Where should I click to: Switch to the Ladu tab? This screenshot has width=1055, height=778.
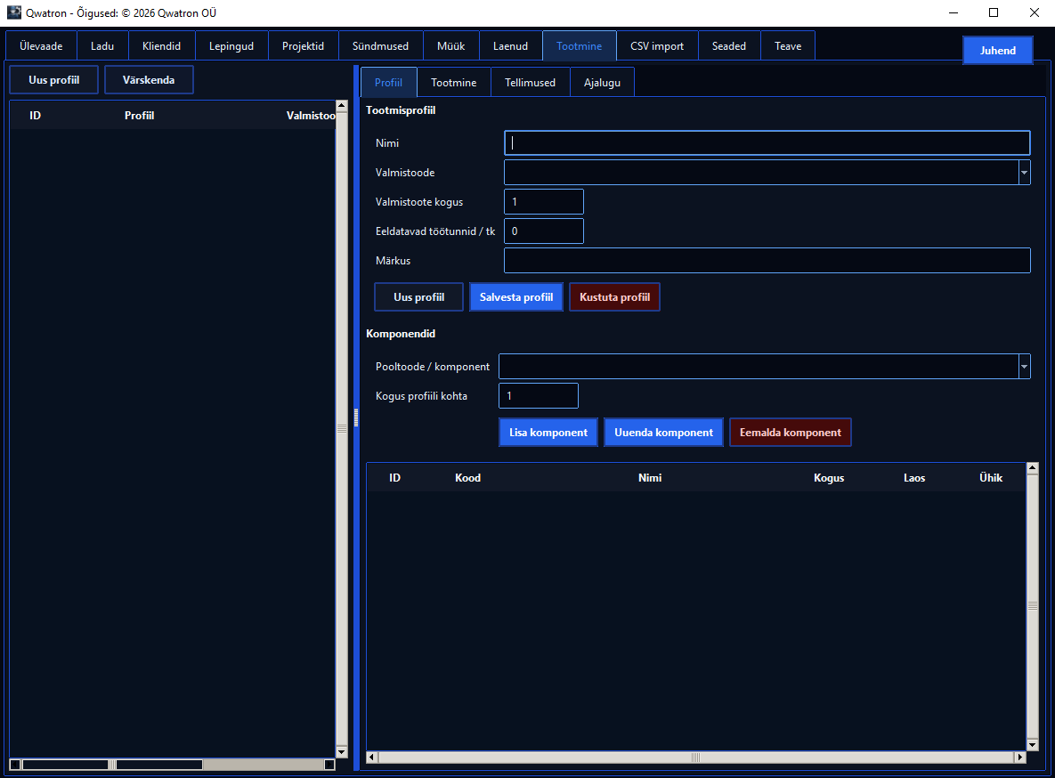[x=102, y=45]
